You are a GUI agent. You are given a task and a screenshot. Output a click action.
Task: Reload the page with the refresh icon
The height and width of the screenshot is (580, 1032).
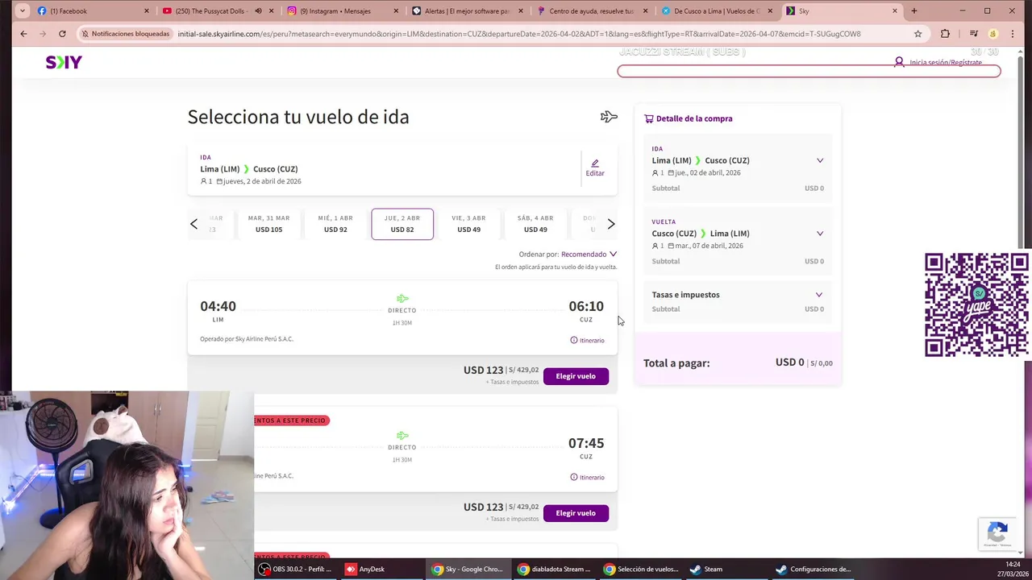[x=62, y=34]
